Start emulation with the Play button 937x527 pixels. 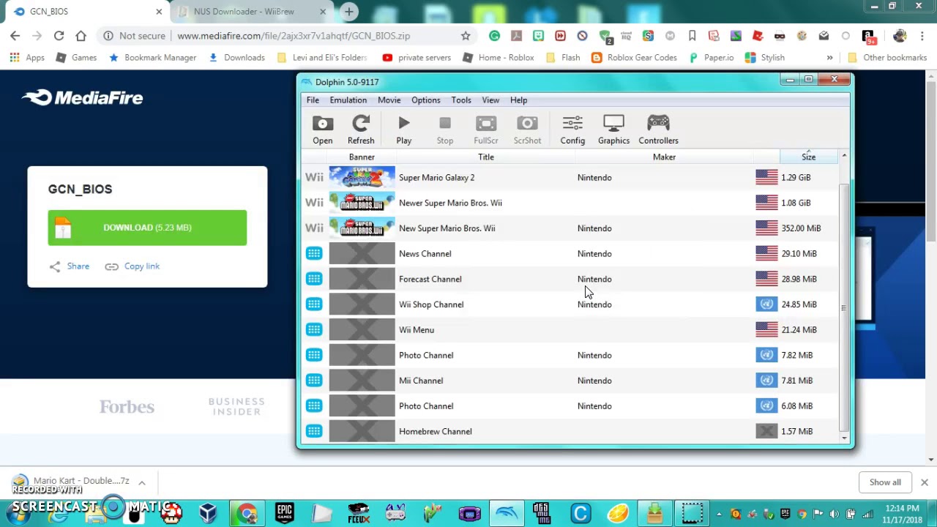pyautogui.click(x=403, y=130)
